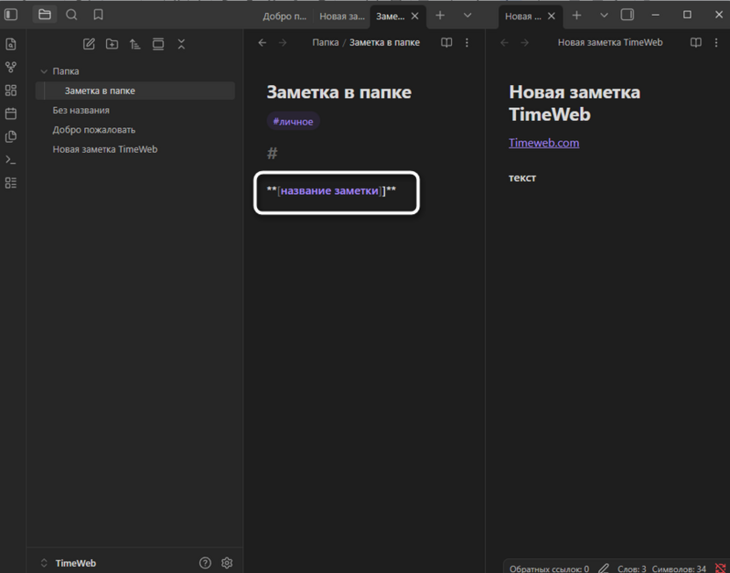Open the graph view from the ribbon
The image size is (730, 573).
[x=11, y=68]
